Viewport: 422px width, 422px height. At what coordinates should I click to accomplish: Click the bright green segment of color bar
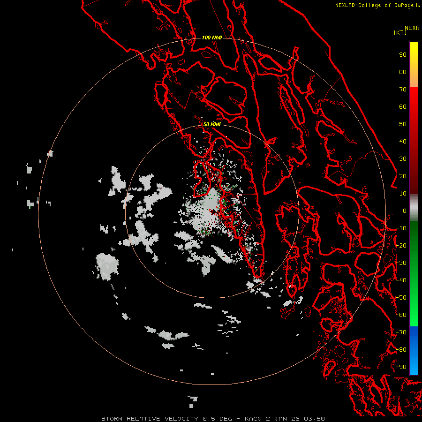pyautogui.click(x=414, y=309)
